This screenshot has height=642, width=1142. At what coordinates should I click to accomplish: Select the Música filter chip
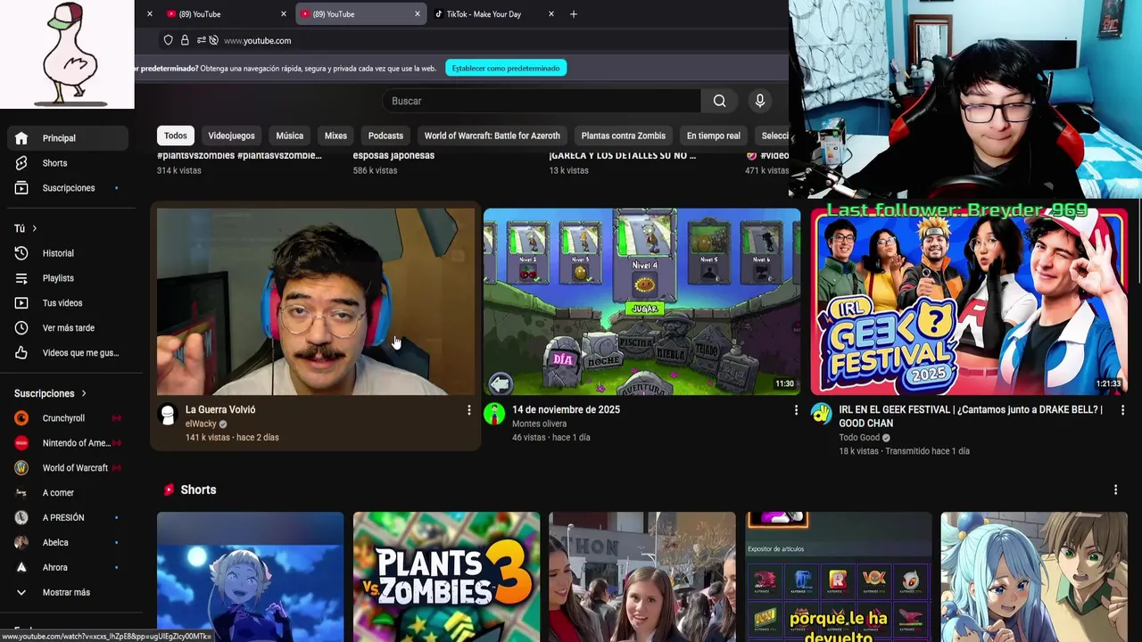coord(289,136)
